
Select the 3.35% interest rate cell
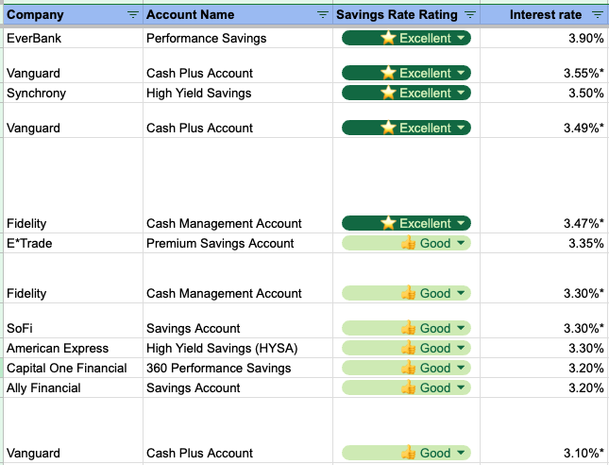[545, 243]
